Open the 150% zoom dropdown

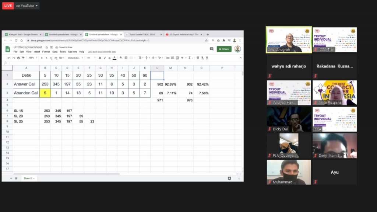click(32, 58)
